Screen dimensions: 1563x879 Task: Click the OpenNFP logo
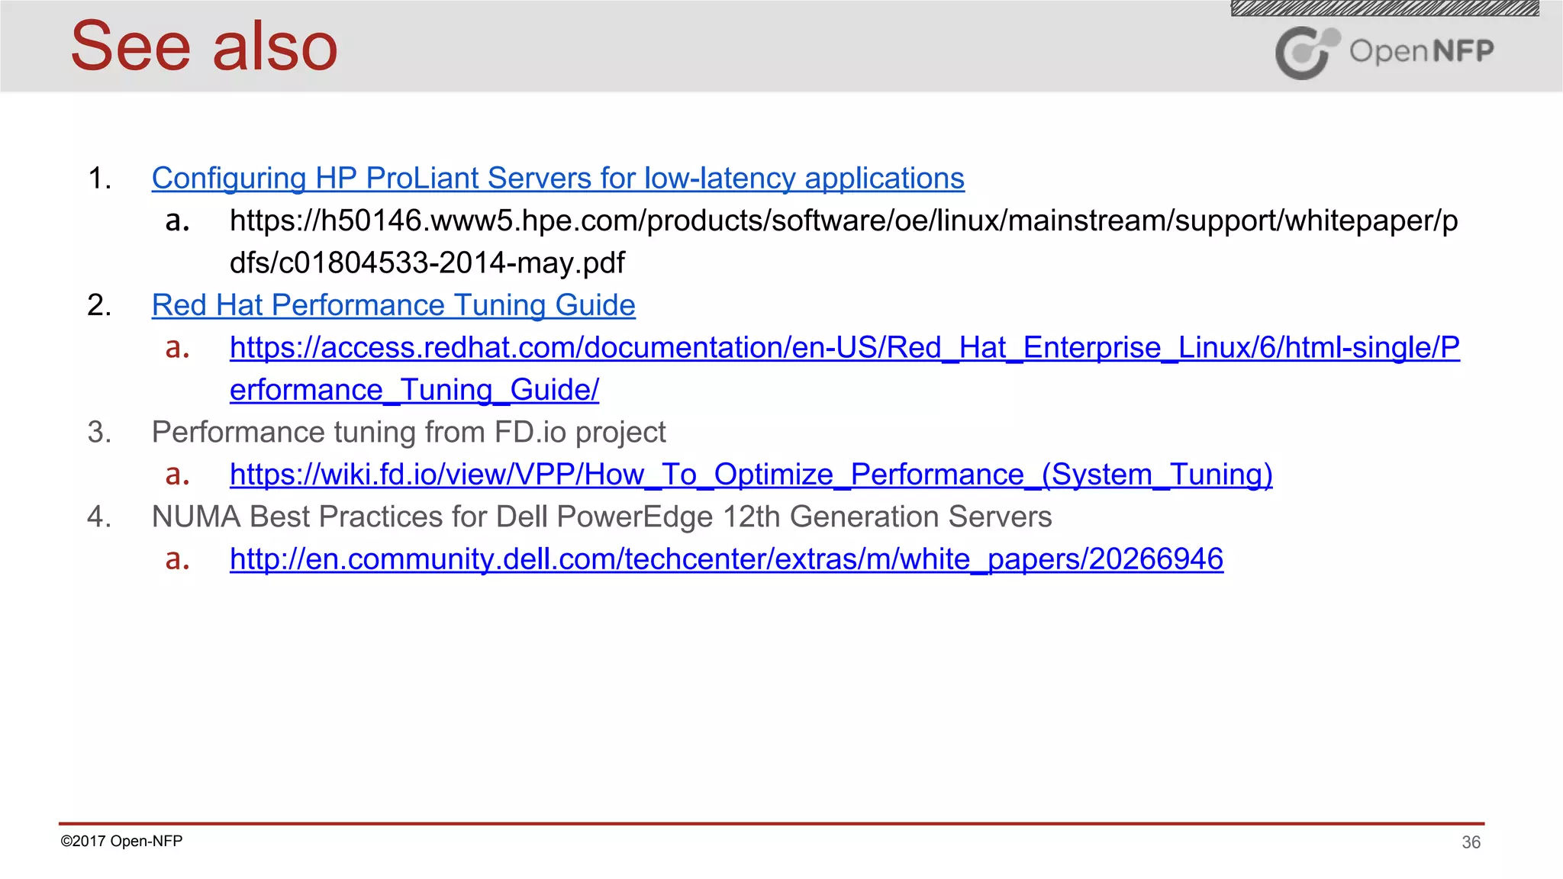1384,51
